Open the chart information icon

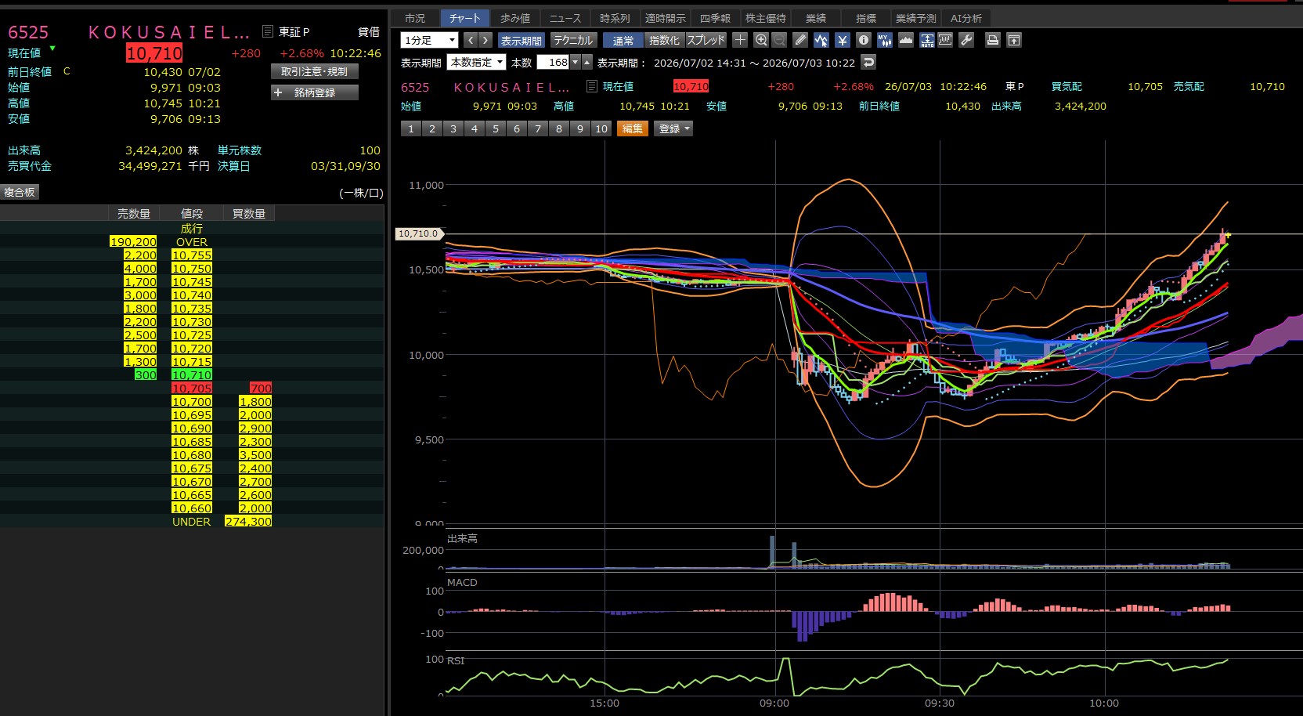pos(864,40)
